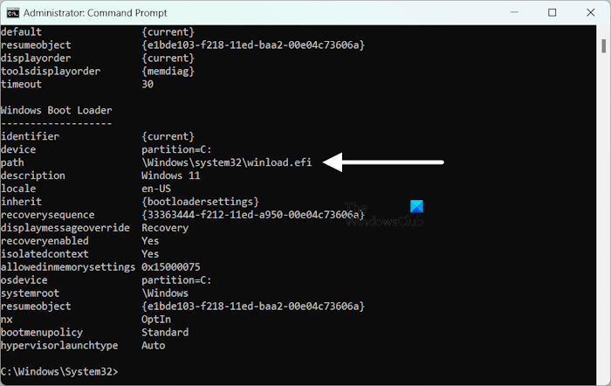Click the Windows Boot Loader heading
The width and height of the screenshot is (611, 386).
56,110
